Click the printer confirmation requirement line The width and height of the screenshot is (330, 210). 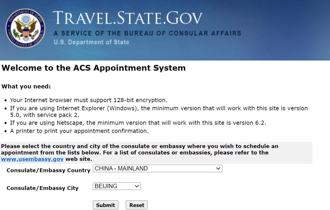79,131
